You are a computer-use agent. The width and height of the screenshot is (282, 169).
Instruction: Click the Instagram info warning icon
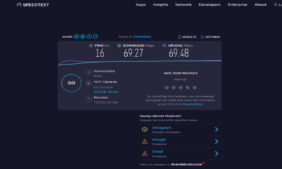pos(145,129)
